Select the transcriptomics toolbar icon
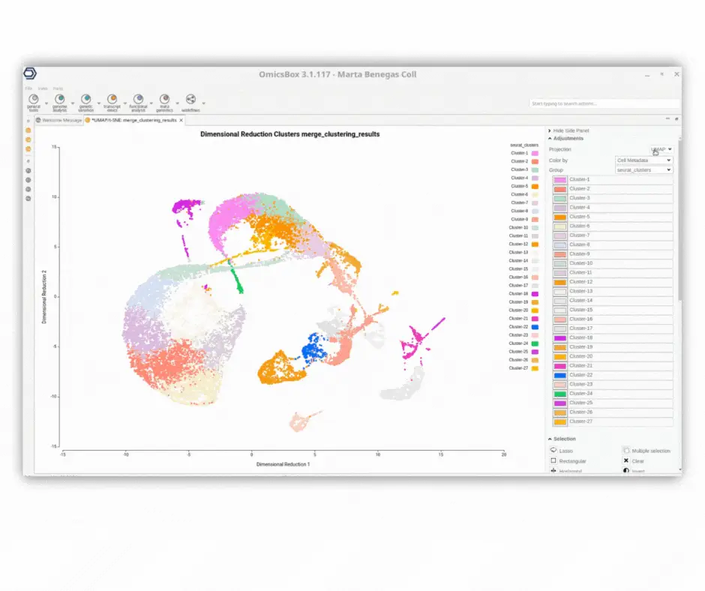 click(112, 99)
